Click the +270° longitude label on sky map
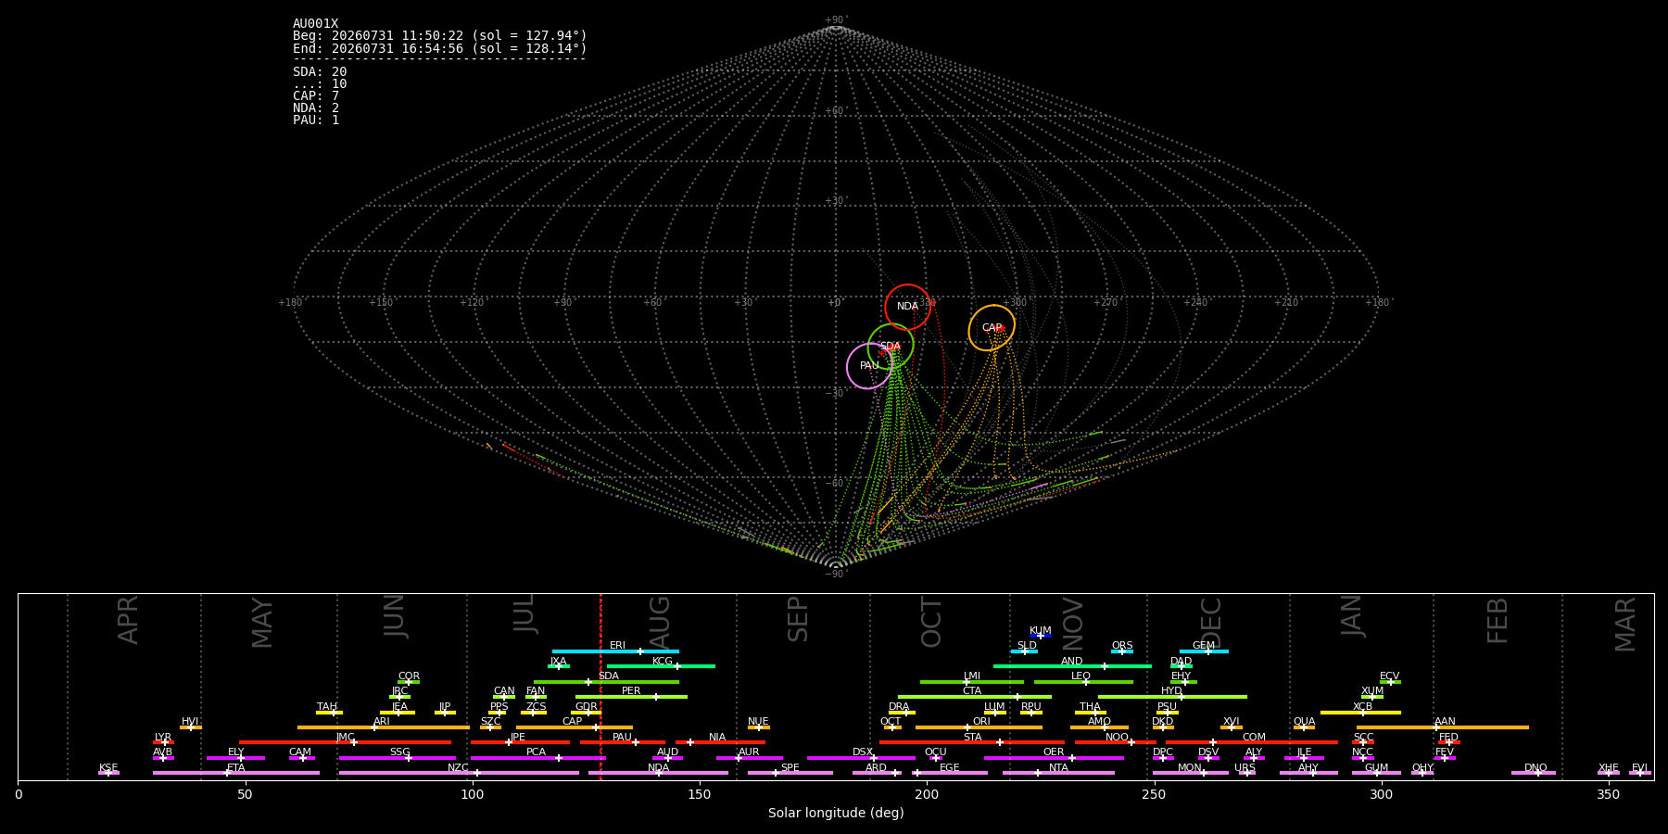The width and height of the screenshot is (1668, 834). 1106,302
